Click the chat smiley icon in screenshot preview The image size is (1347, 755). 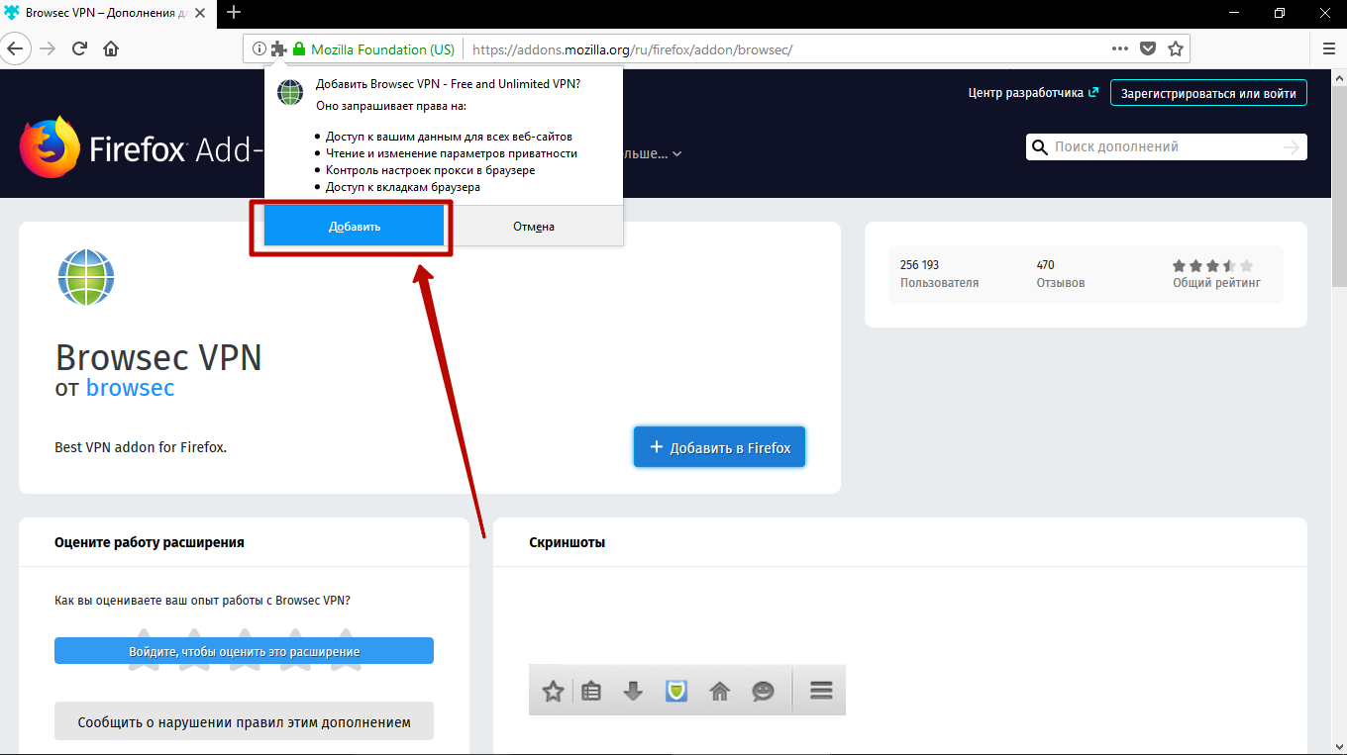coord(763,691)
